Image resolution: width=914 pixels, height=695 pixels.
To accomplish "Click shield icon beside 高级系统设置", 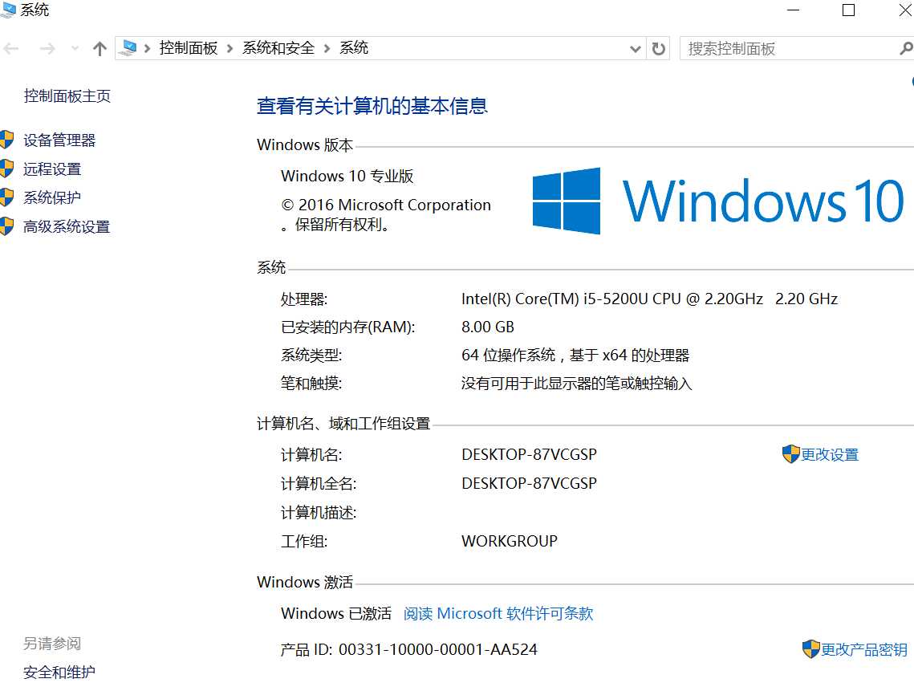I will tap(7, 226).
